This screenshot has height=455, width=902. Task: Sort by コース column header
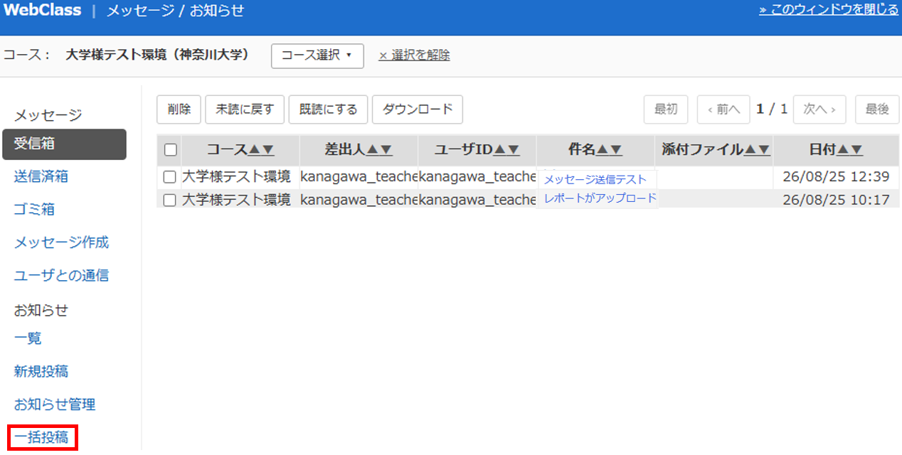pos(240,150)
